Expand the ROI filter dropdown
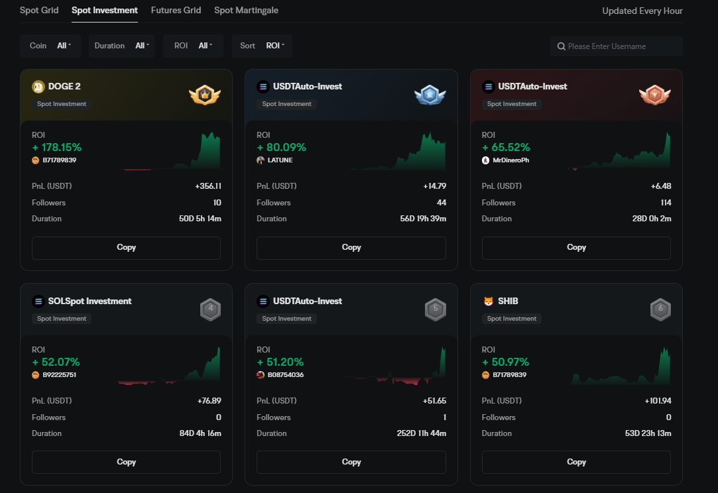 [x=193, y=46]
